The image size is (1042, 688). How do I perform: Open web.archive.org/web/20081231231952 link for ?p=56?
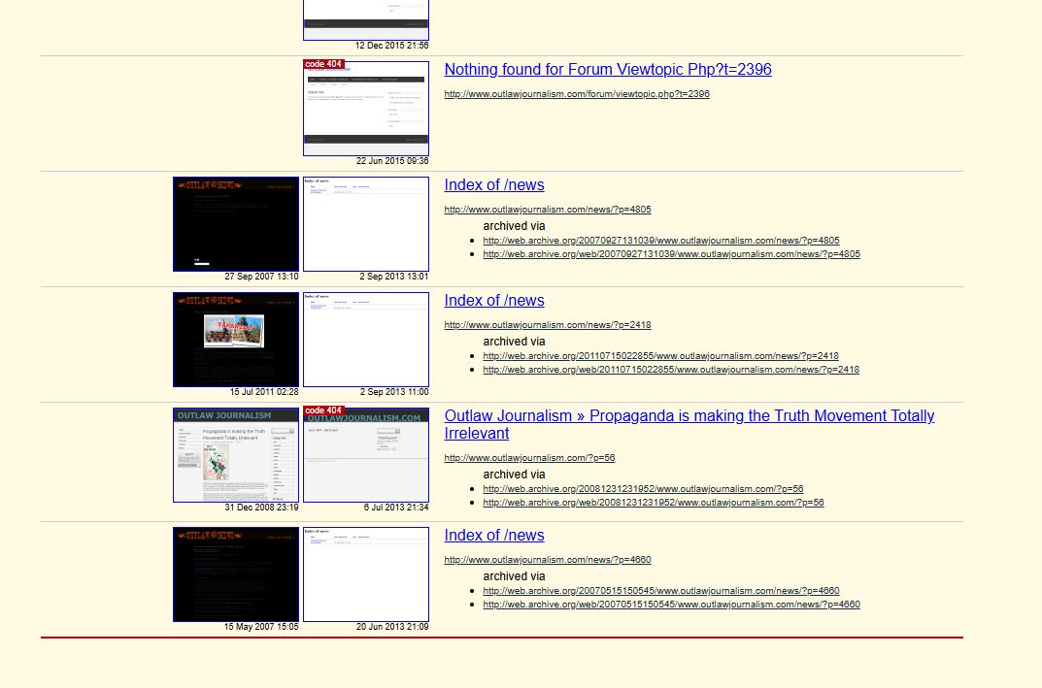coord(654,503)
